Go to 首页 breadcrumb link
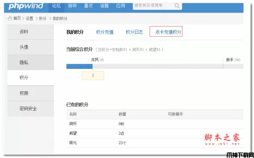254x158 pixels. pyautogui.click(x=17, y=18)
